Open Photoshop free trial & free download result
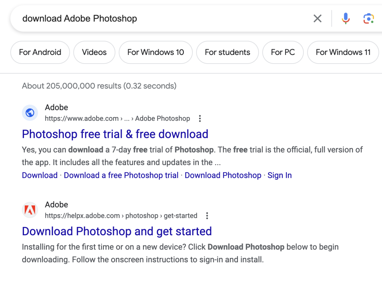Image resolution: width=382 pixels, height=283 pixels. [115, 134]
